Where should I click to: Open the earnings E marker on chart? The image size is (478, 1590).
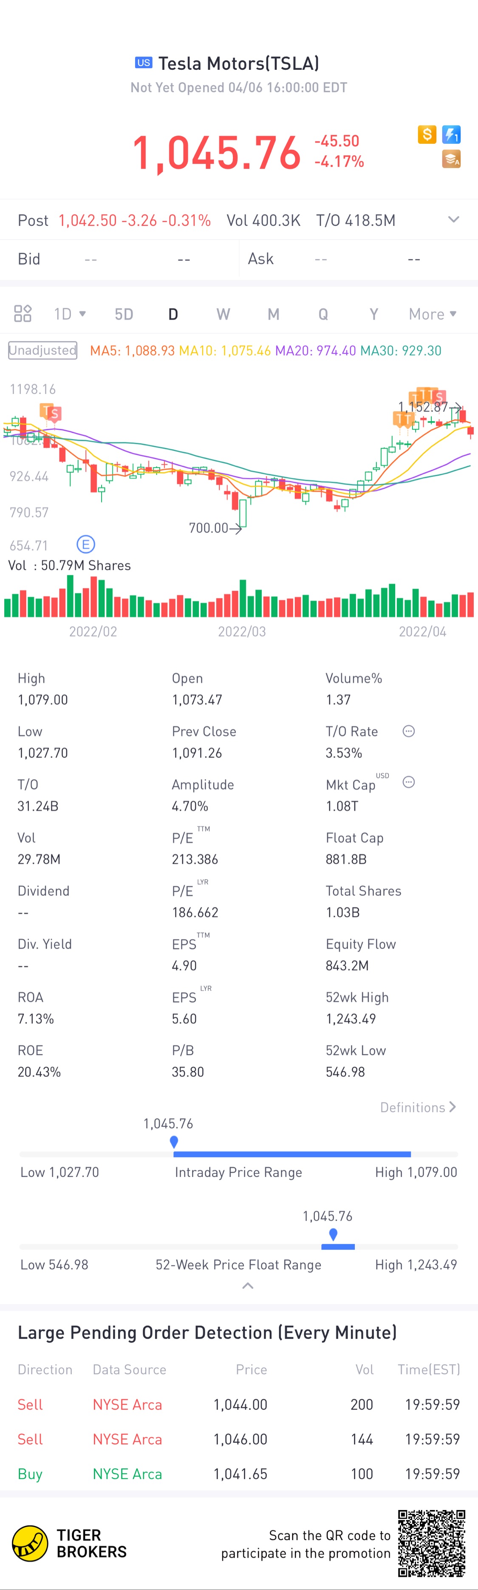[86, 545]
